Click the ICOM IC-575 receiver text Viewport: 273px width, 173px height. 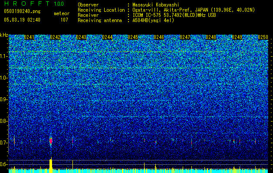tap(174, 15)
